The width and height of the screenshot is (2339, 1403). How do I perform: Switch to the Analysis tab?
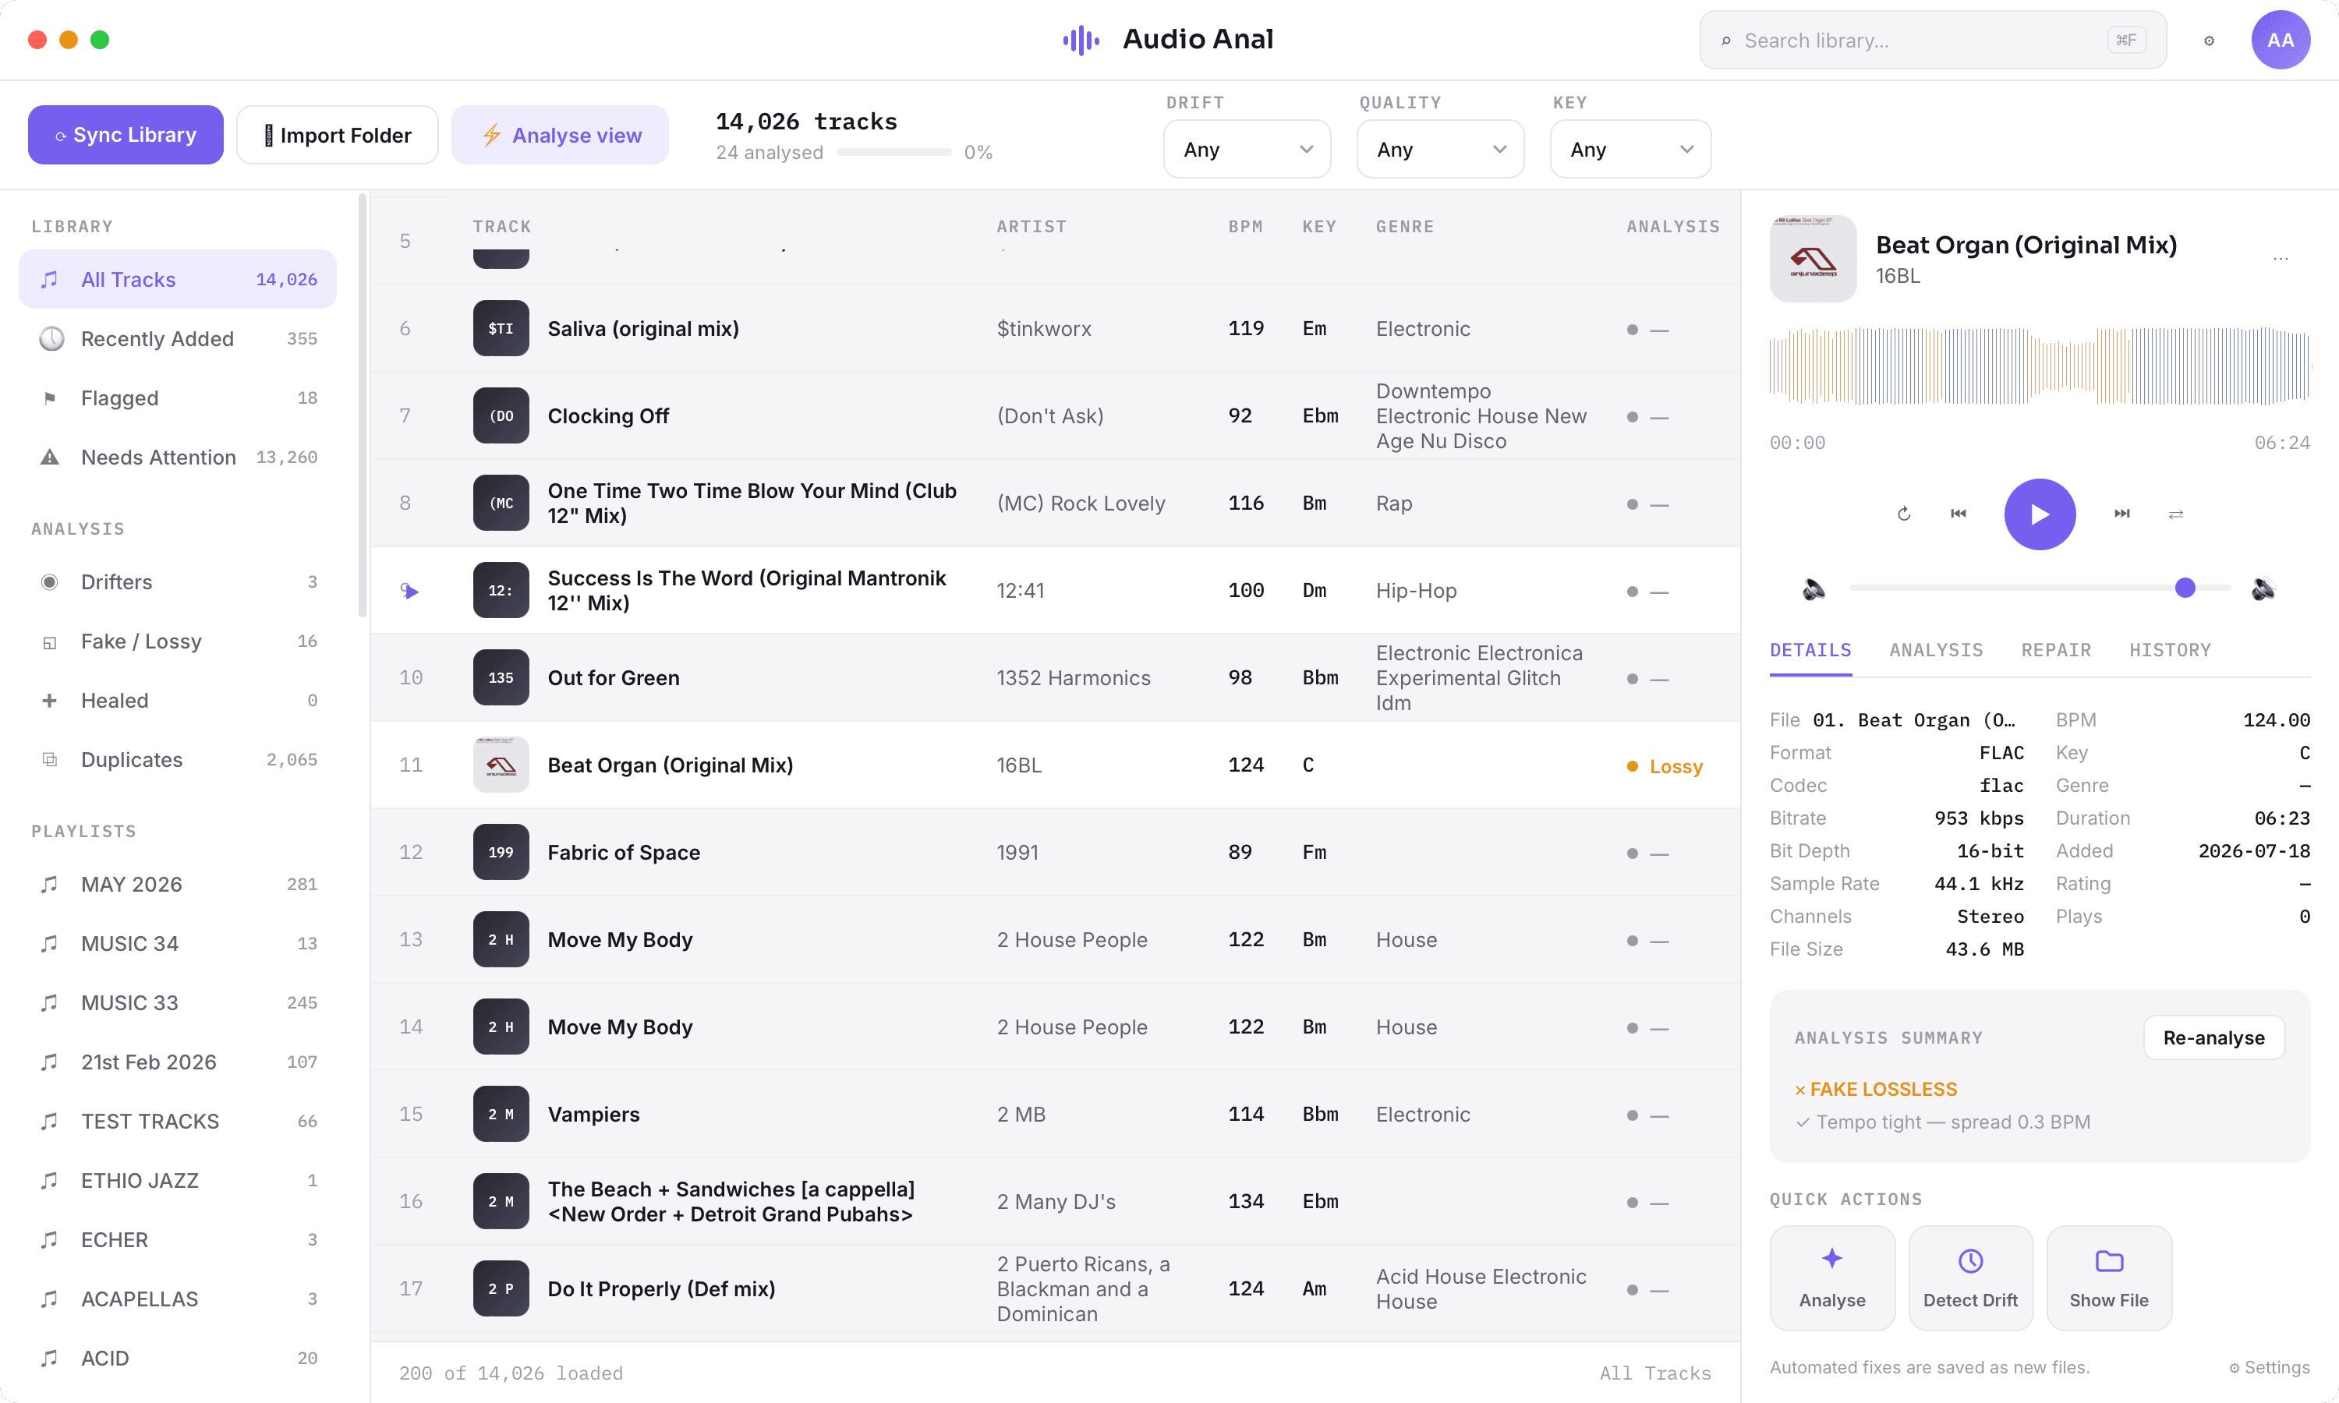(x=1935, y=651)
